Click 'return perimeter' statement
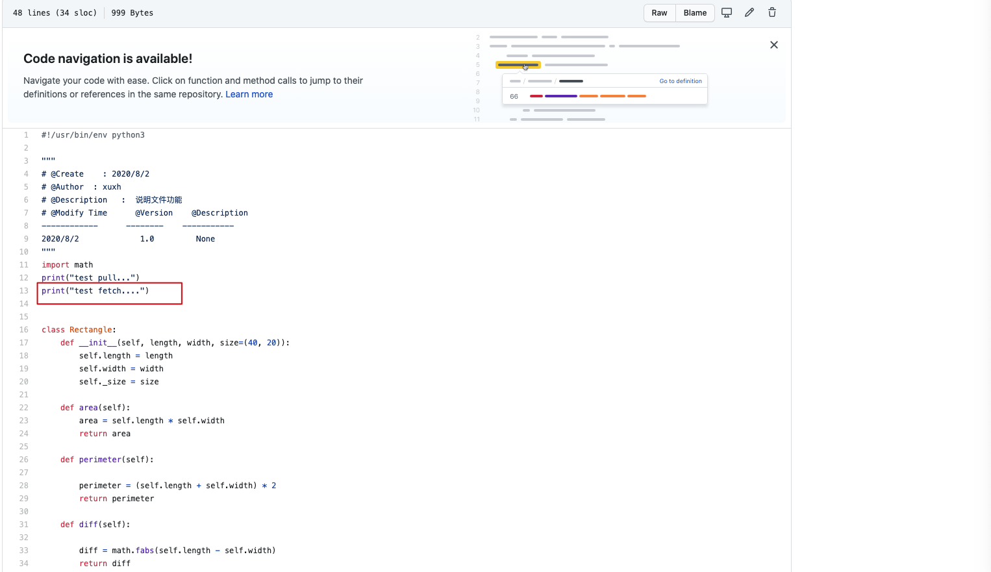Viewport: 991px width, 572px height. [117, 499]
